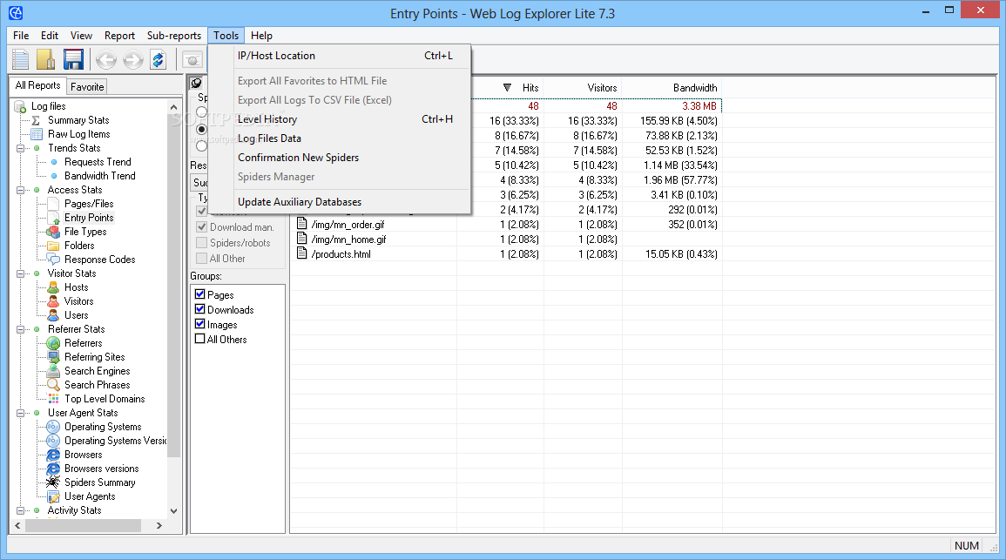Choose Level History menu entry
Image resolution: width=1006 pixels, height=560 pixels.
pyautogui.click(x=340, y=119)
